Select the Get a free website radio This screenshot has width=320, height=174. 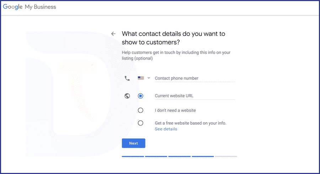[x=140, y=123]
